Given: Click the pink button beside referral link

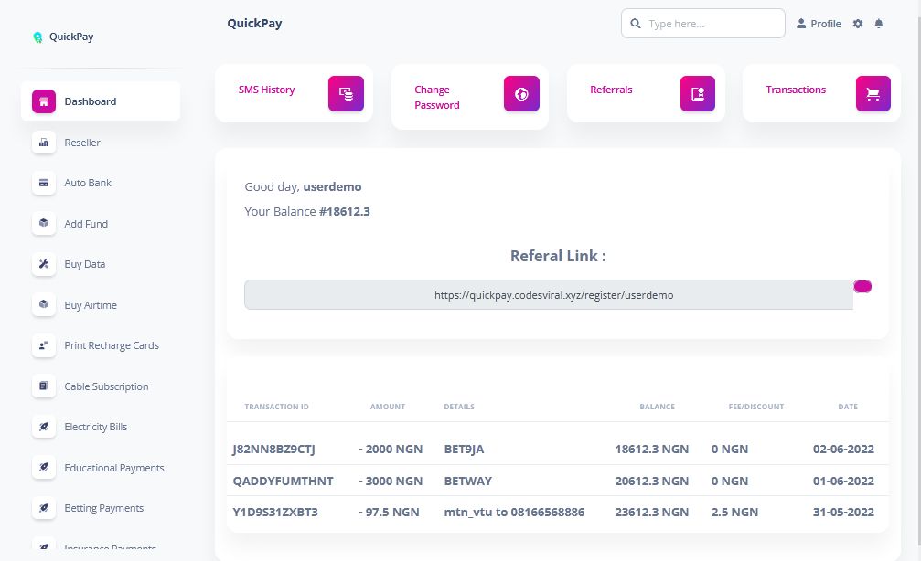Looking at the screenshot, I should pyautogui.click(x=862, y=287).
